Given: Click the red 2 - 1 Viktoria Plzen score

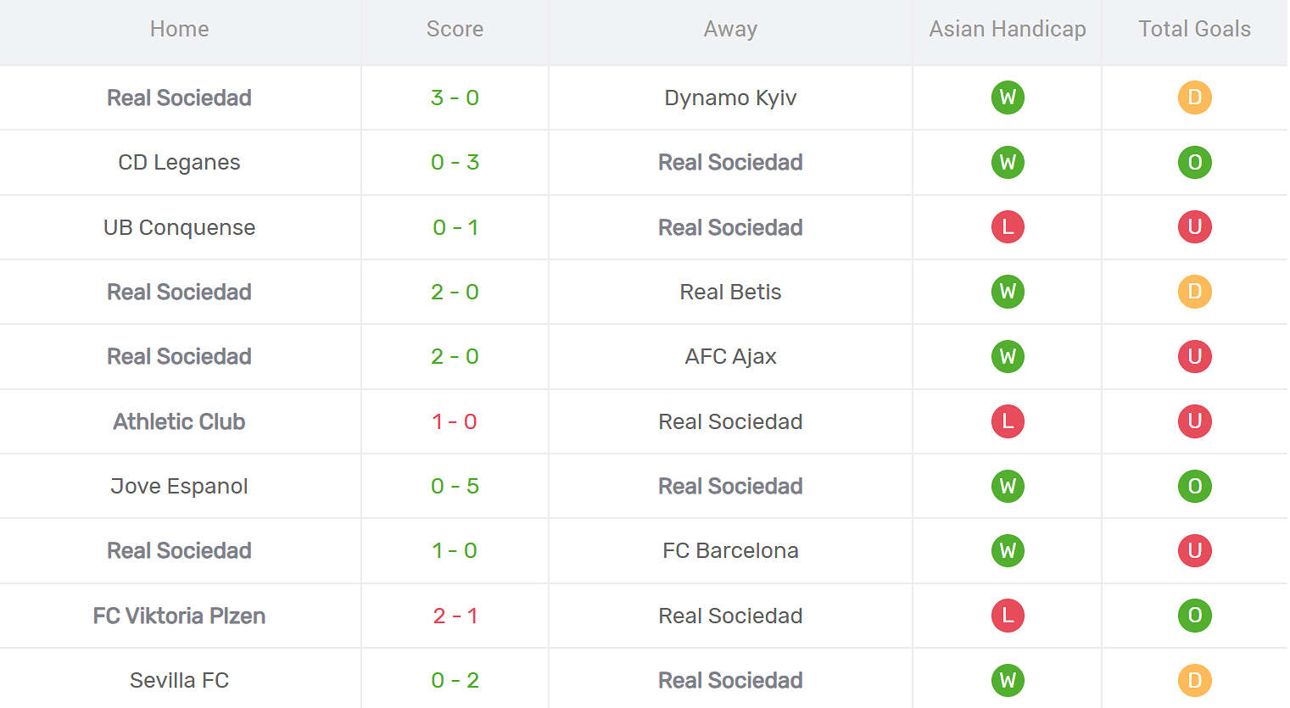Looking at the screenshot, I should click(455, 616).
